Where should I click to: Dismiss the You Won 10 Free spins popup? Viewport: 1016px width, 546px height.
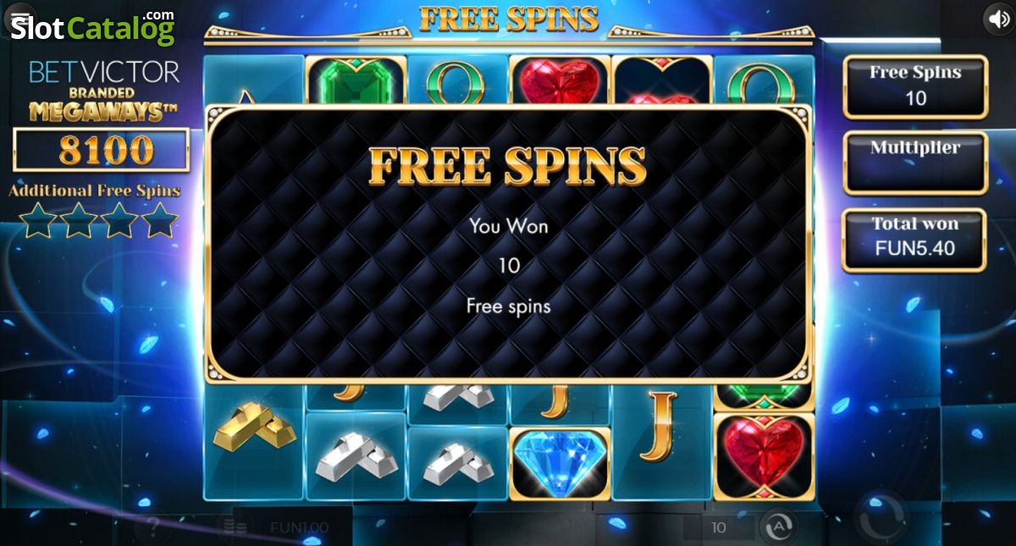[x=508, y=244]
